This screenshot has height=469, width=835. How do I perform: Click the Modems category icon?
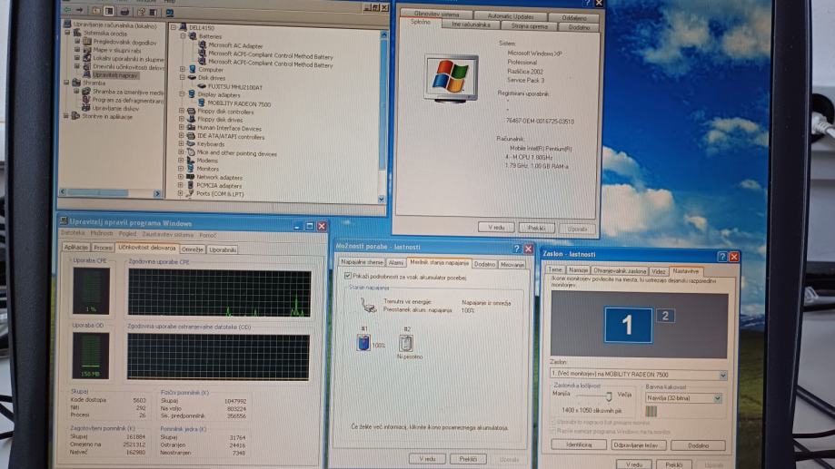191,161
